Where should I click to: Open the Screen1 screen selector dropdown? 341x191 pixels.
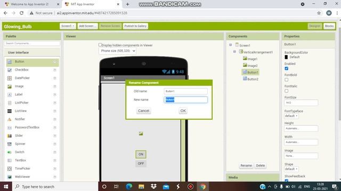point(68,26)
